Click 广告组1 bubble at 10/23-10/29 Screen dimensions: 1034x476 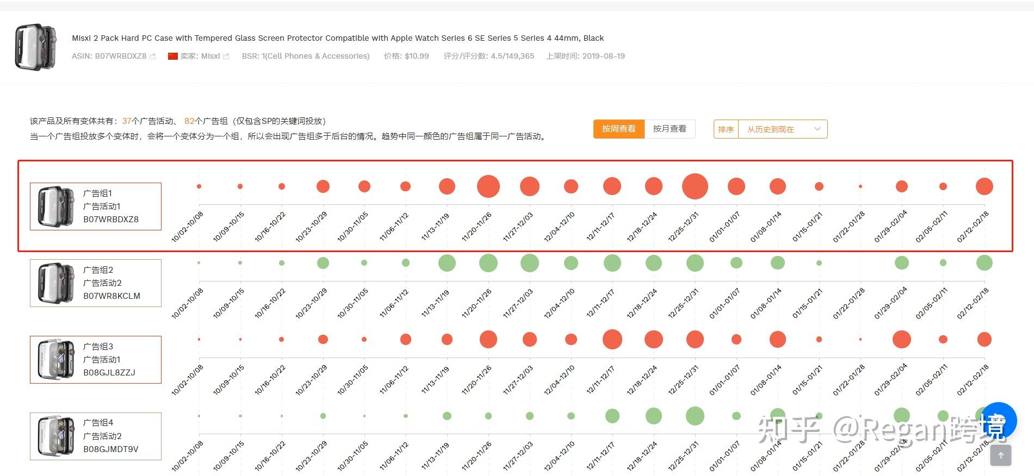(323, 186)
